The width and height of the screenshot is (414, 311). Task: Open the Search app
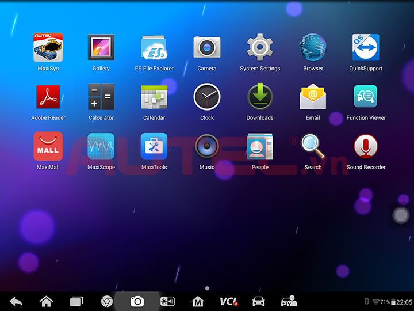313,146
